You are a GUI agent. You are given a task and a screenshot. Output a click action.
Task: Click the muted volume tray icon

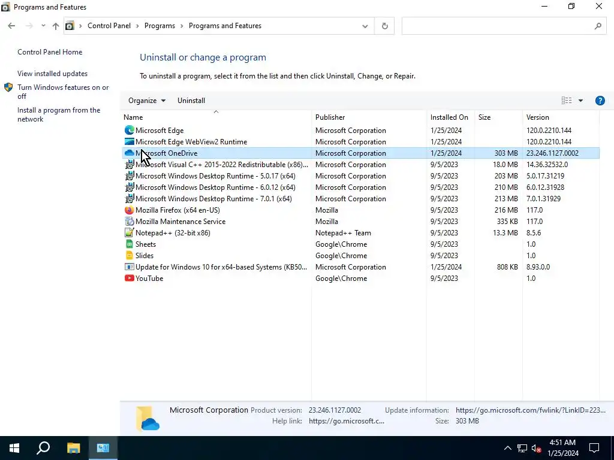coord(536,448)
